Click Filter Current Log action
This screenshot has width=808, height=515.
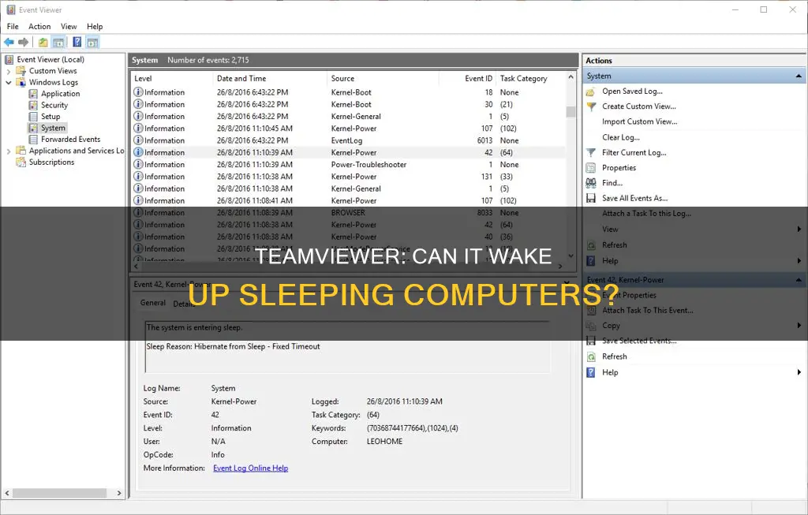pyautogui.click(x=634, y=152)
